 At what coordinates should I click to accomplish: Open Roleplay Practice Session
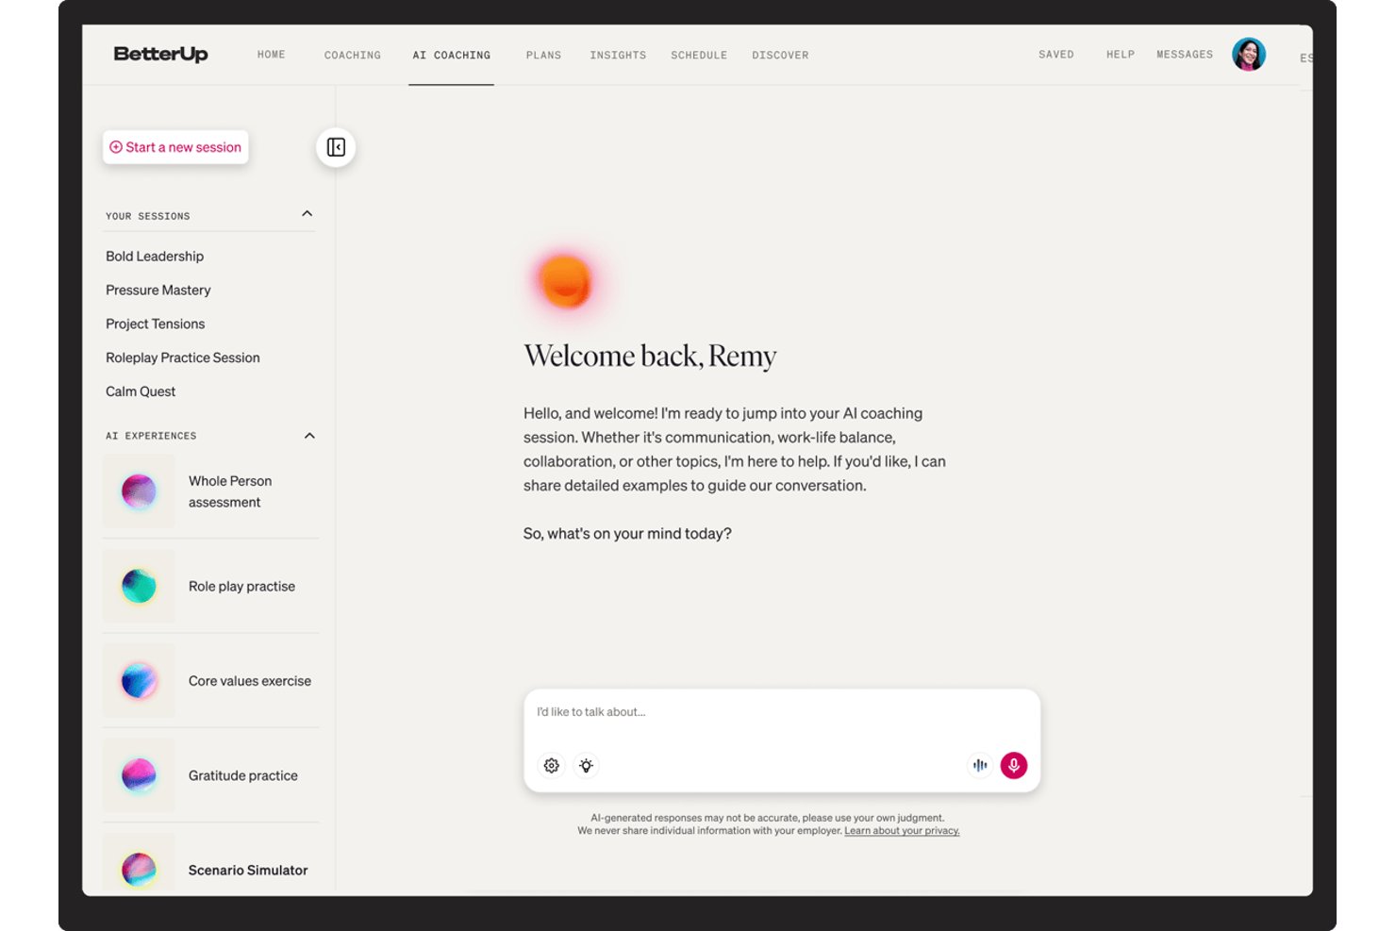tap(183, 358)
